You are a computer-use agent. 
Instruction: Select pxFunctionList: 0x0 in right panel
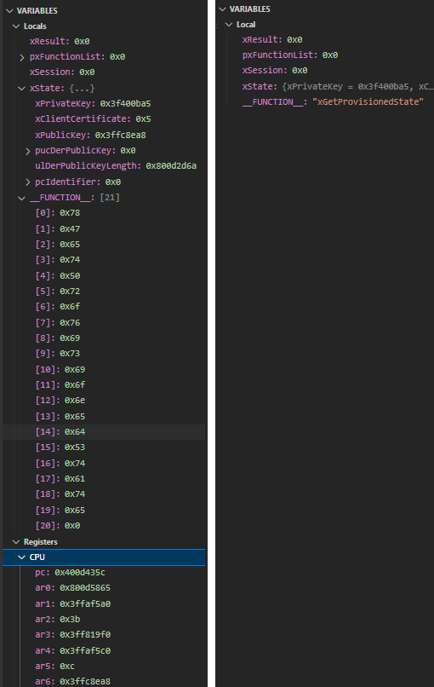coord(290,55)
